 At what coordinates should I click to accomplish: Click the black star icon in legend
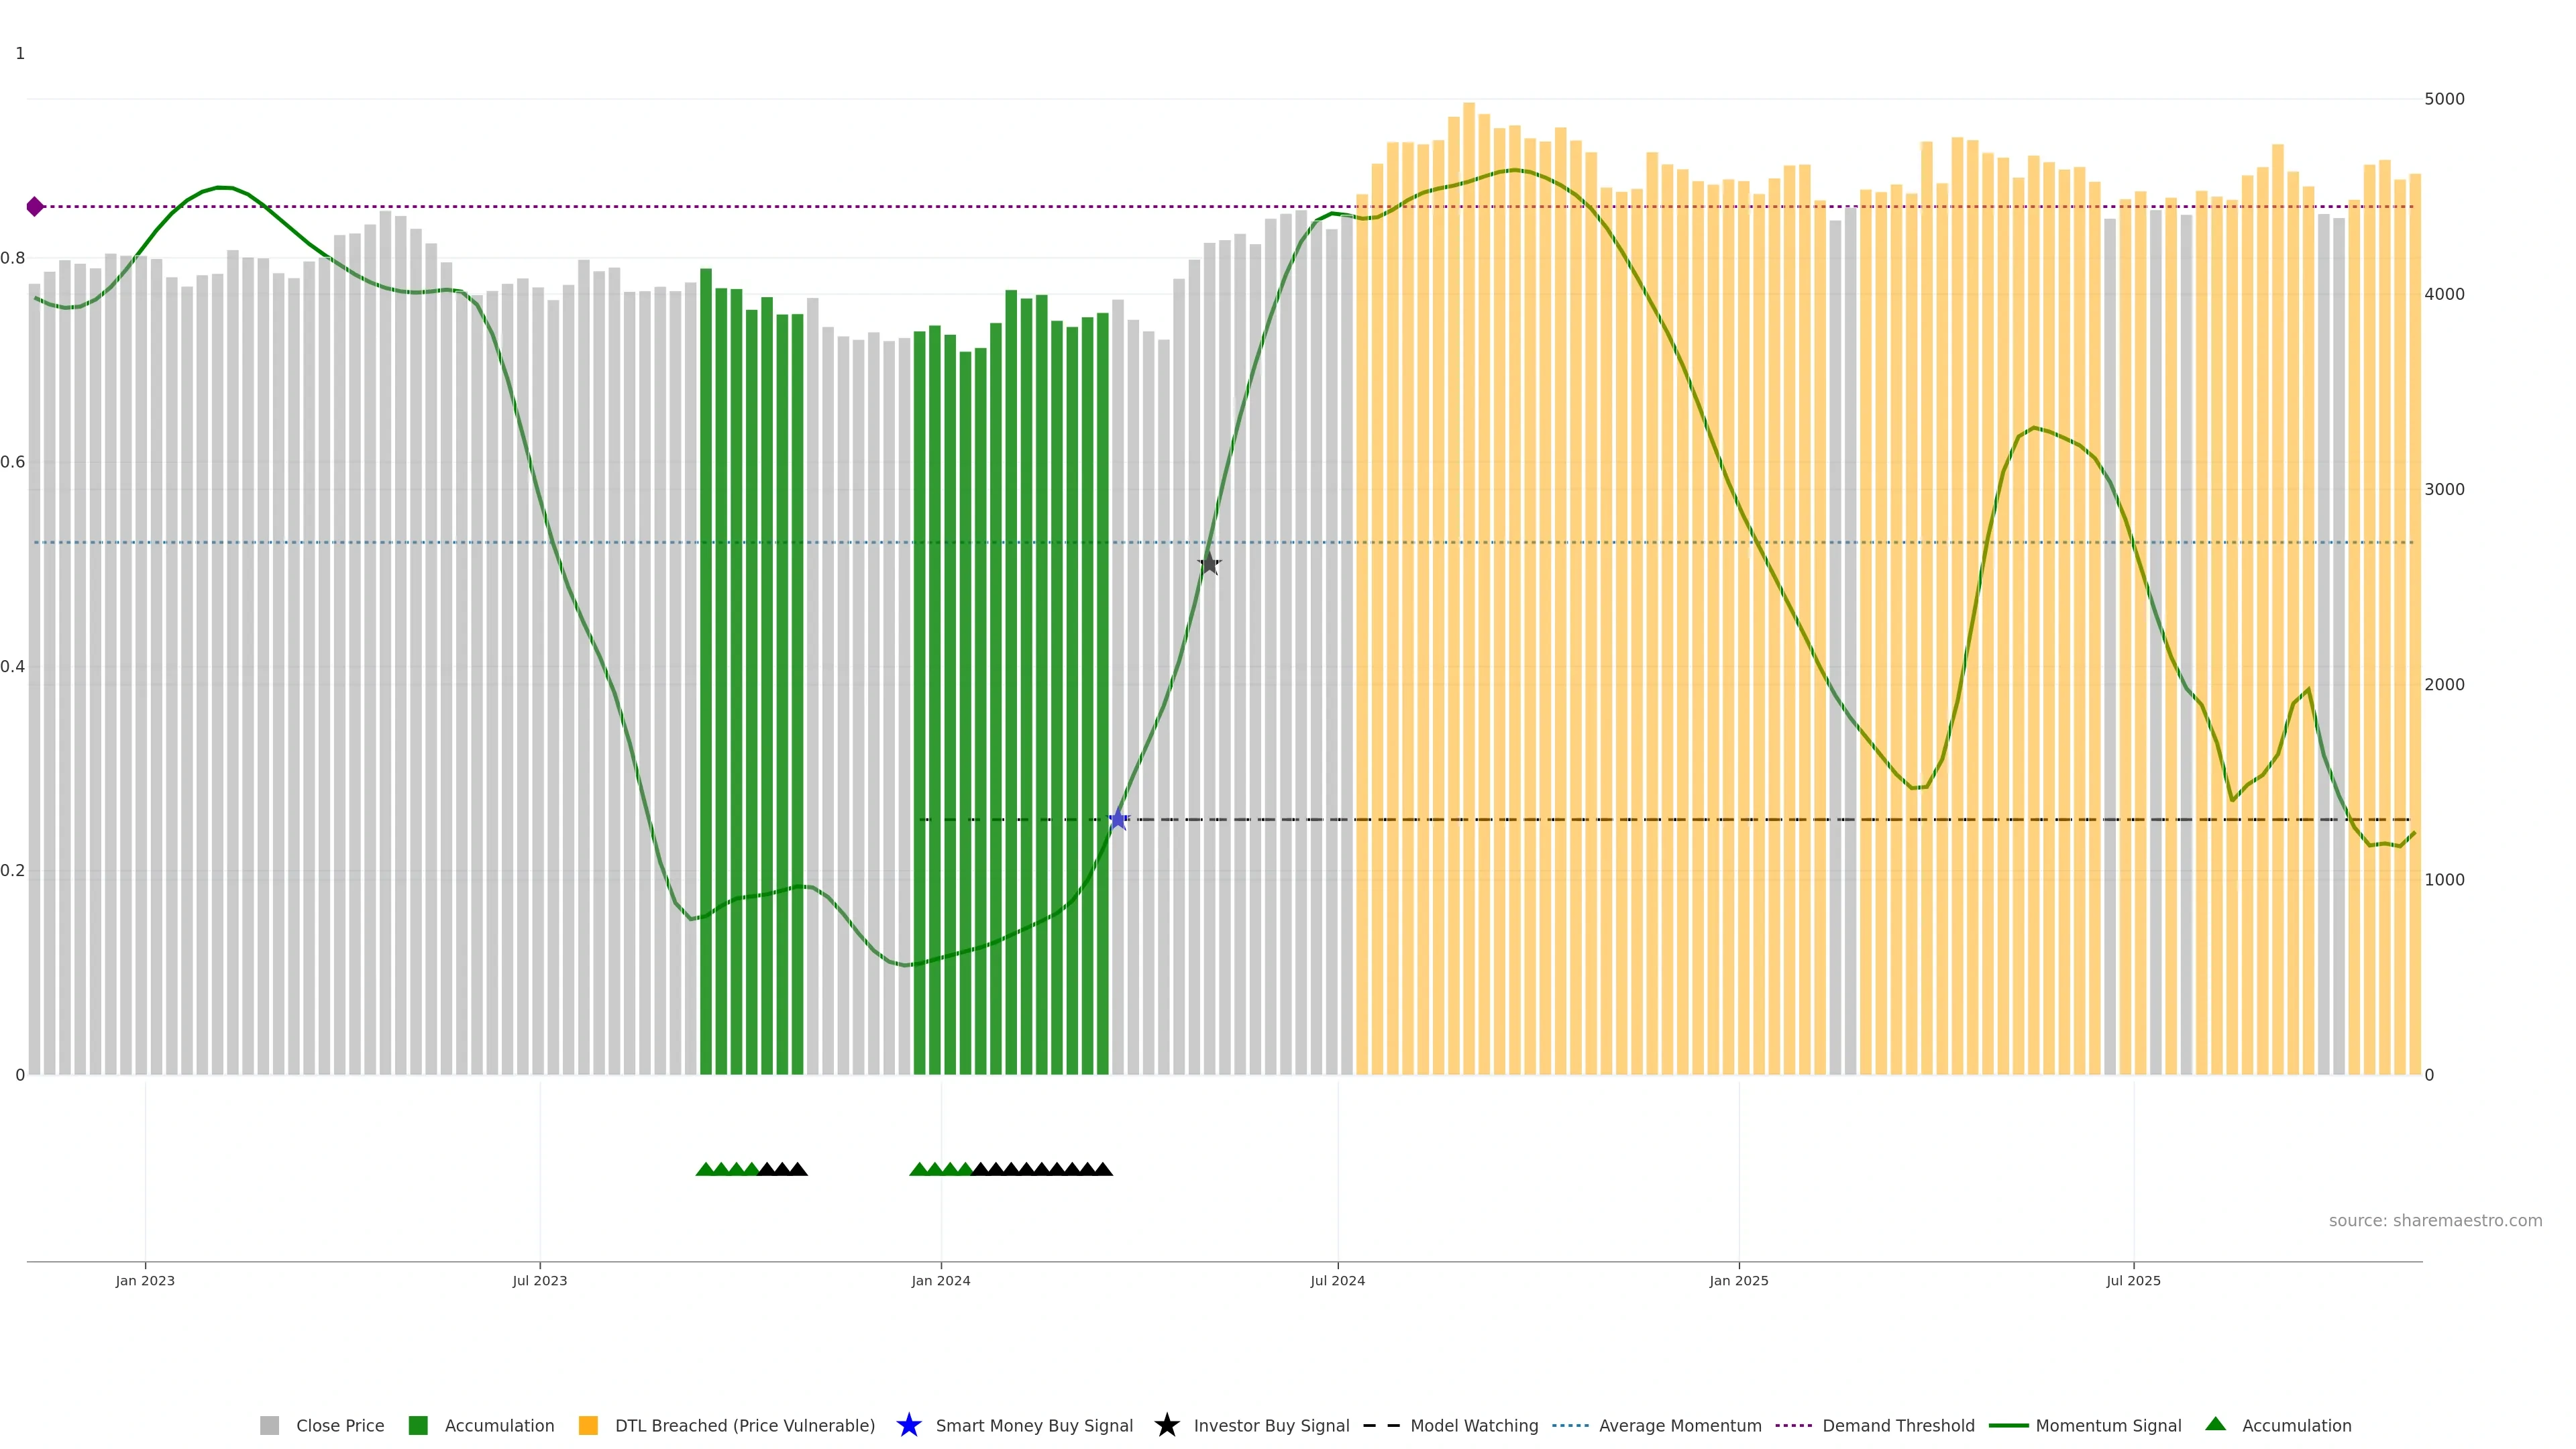pyautogui.click(x=1166, y=1425)
